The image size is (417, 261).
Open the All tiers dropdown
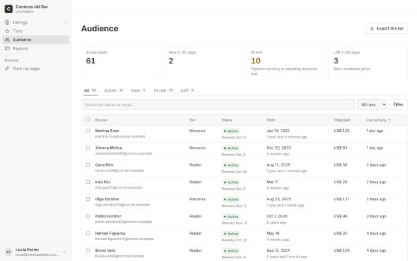coord(372,104)
